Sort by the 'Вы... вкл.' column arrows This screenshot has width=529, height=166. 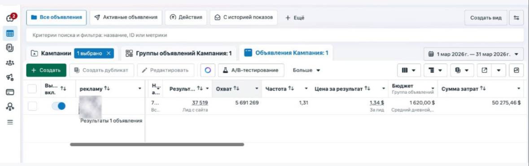point(63,89)
